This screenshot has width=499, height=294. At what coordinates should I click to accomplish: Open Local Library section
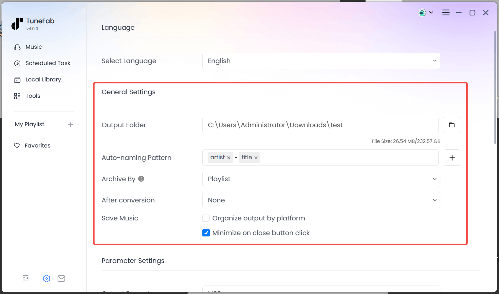point(43,79)
